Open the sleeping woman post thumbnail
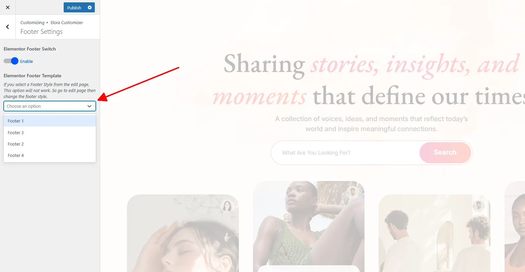The width and height of the screenshot is (525, 272). pyautogui.click(x=183, y=233)
